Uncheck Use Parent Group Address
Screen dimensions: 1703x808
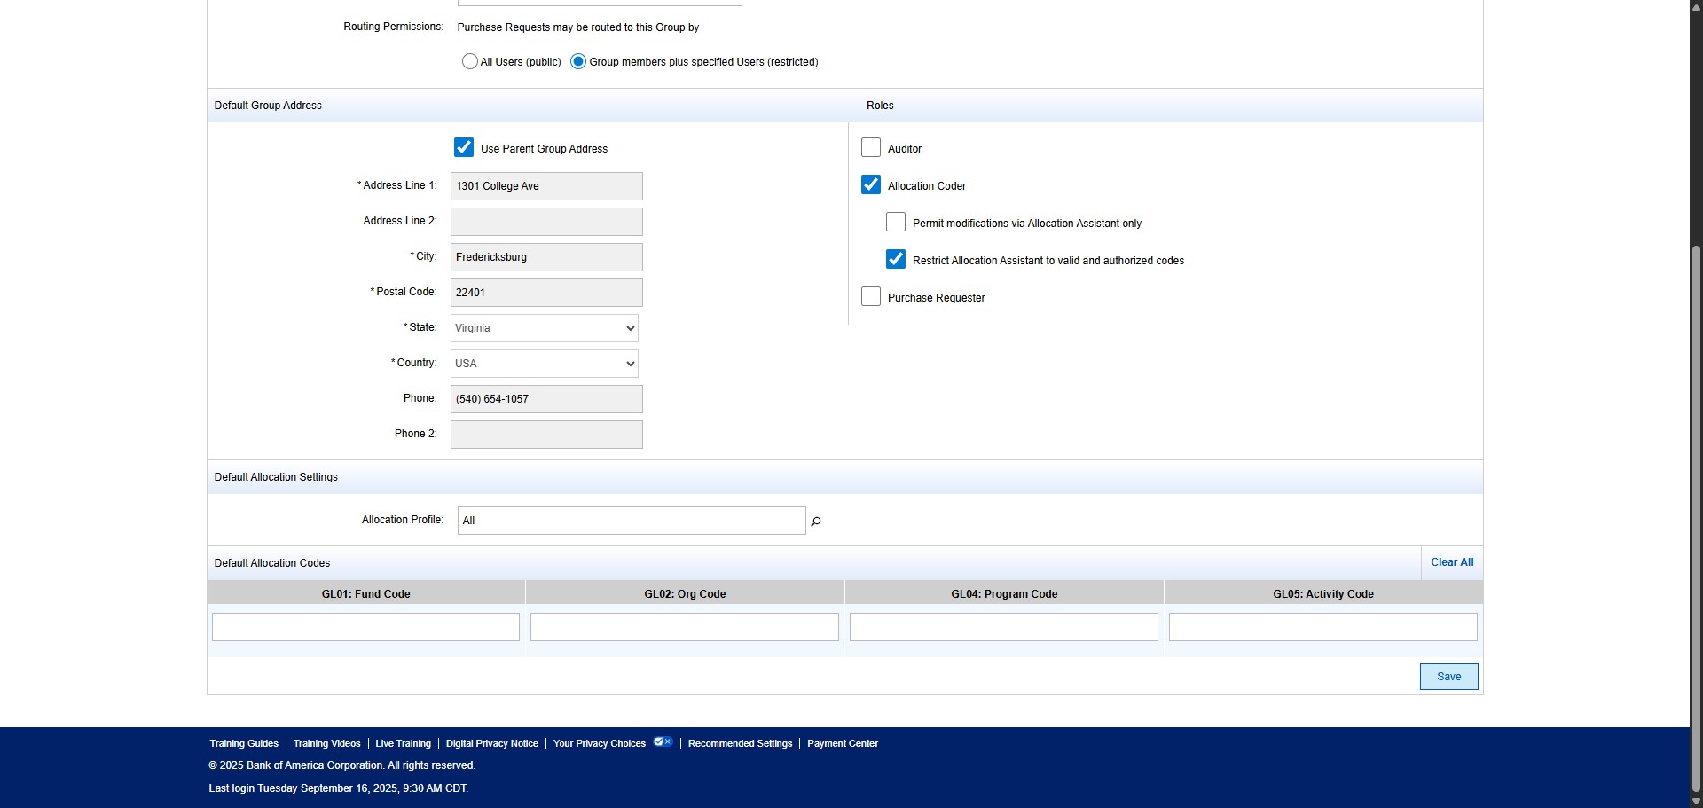coord(464,148)
